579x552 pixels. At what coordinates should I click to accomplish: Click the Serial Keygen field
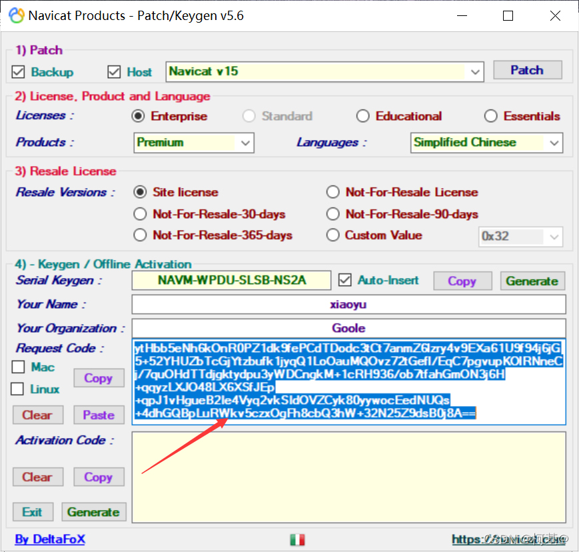coord(231,281)
